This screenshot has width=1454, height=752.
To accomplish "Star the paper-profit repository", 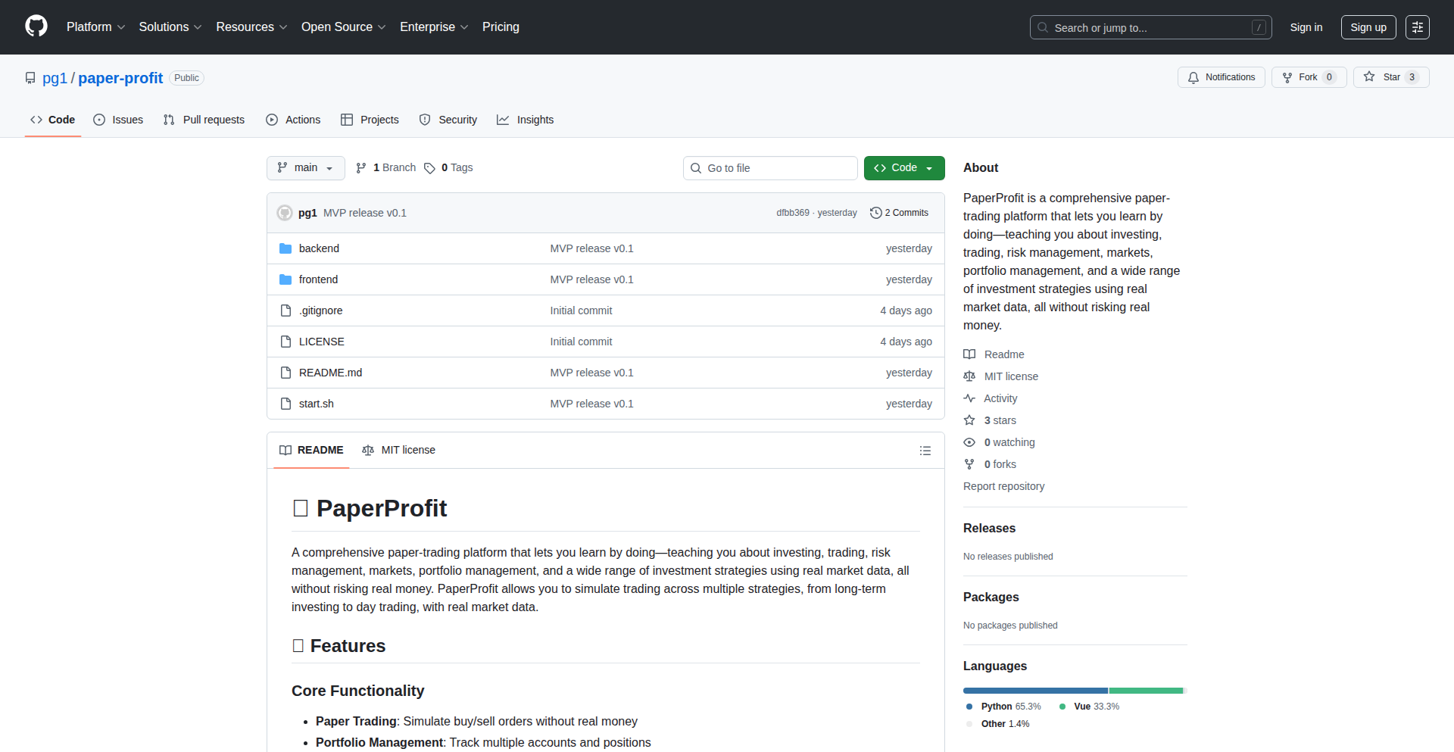I will [1391, 76].
